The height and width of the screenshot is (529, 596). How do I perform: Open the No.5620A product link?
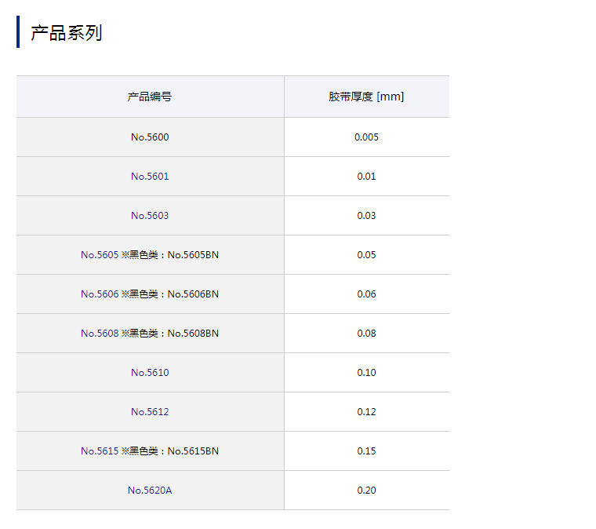click(x=150, y=491)
